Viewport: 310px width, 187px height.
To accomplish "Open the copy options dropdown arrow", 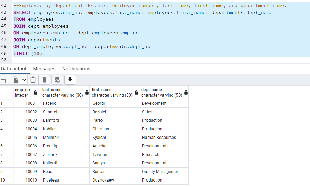I will click(24, 80).
